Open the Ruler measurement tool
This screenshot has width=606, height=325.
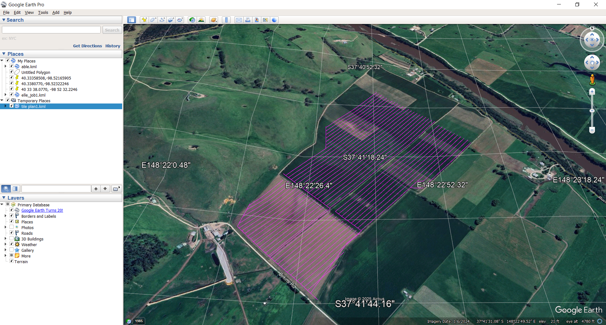coord(226,20)
